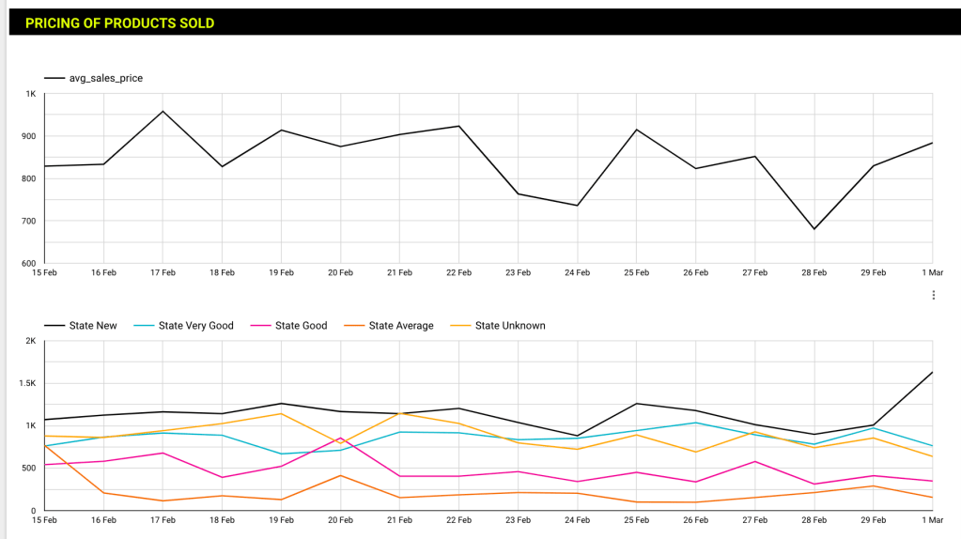Click the avg_sales_price legend line marker

(x=54, y=78)
